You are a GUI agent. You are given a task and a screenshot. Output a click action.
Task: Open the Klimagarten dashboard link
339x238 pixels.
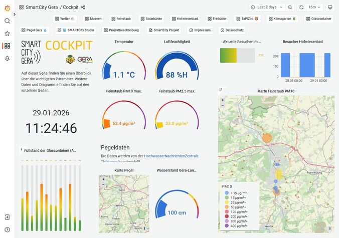pyautogui.click(x=282, y=19)
